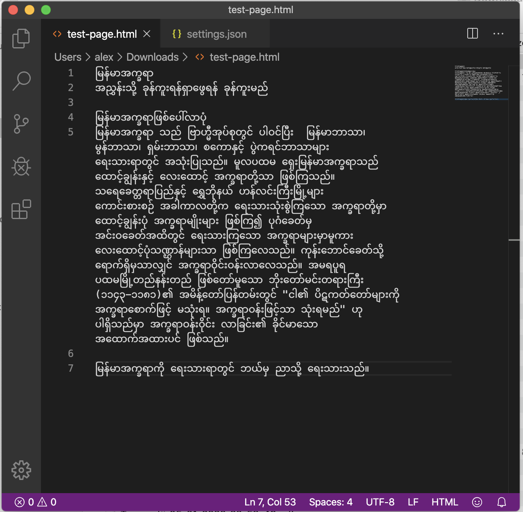Viewport: 523px width, 512px height.
Task: Open the alex breadcrumb dropdown
Action: coord(104,57)
